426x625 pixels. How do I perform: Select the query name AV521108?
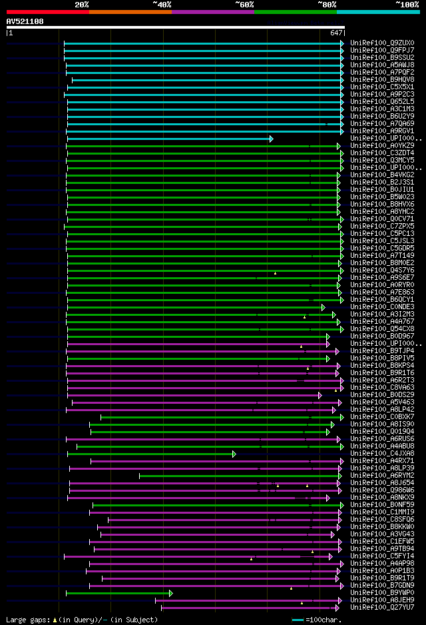[25, 21]
